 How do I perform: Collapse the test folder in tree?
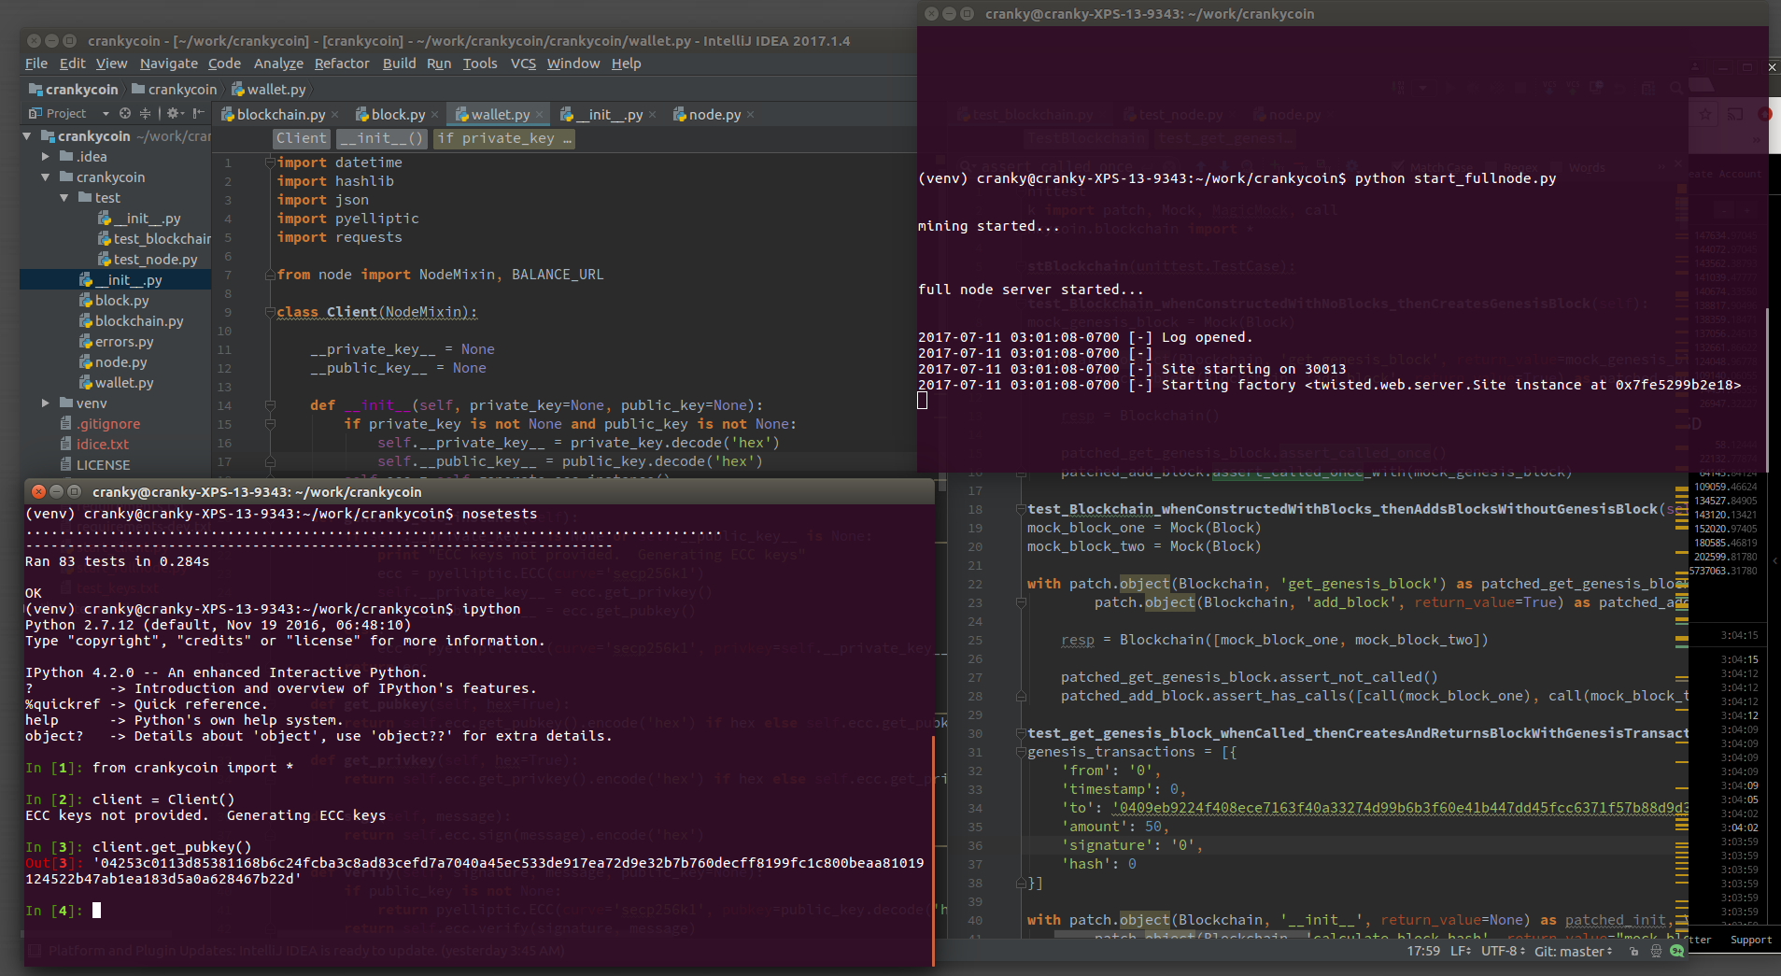click(64, 198)
